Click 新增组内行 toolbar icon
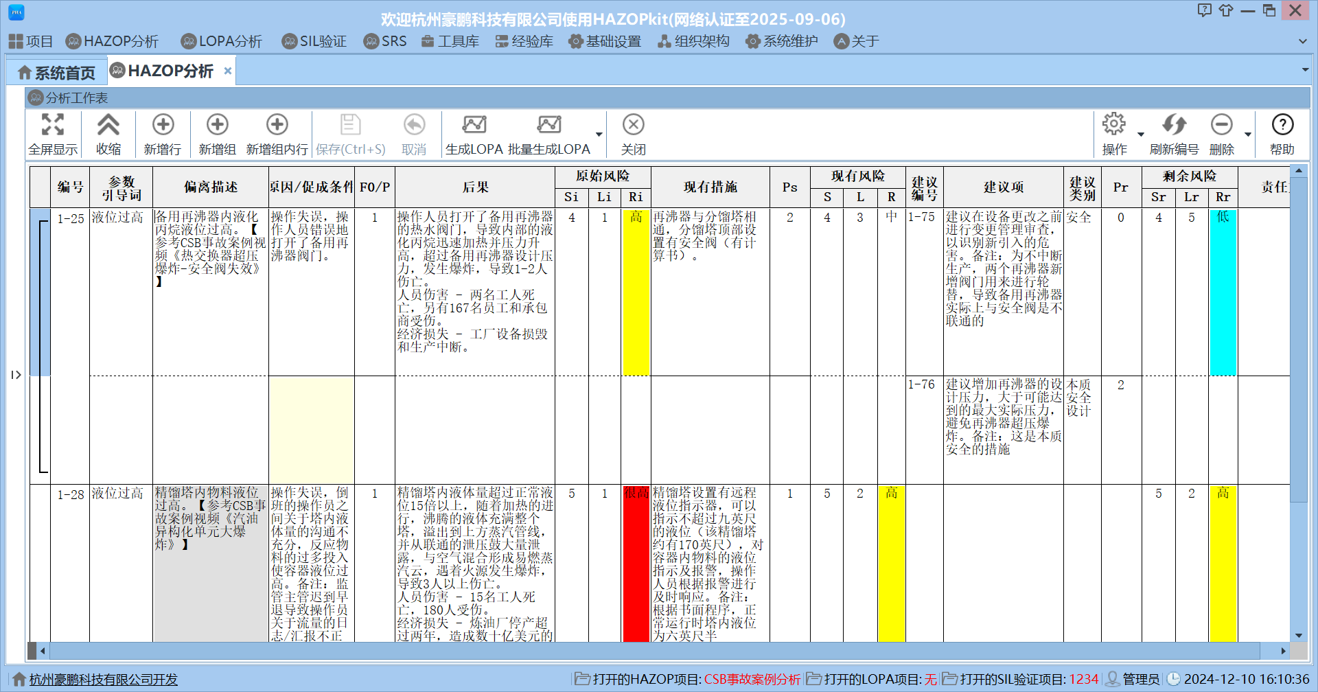Viewport: 1318px width, 692px height. (277, 125)
